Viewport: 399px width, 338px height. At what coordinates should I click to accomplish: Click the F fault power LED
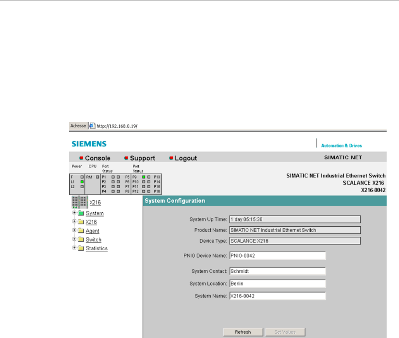click(82, 177)
